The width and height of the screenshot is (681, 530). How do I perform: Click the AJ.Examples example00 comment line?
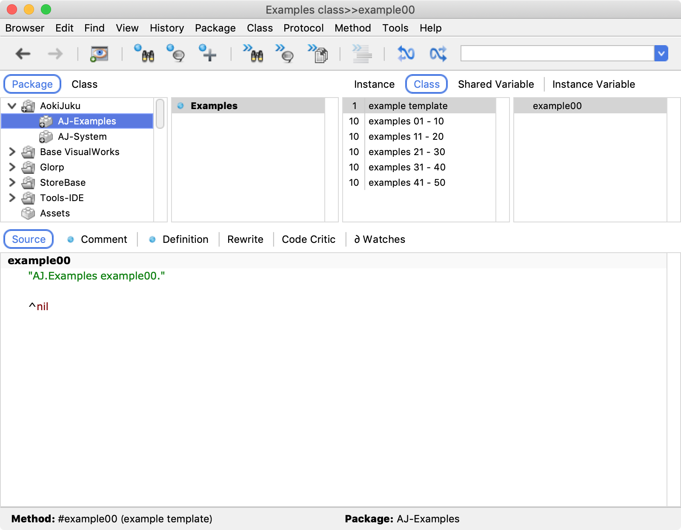click(97, 276)
